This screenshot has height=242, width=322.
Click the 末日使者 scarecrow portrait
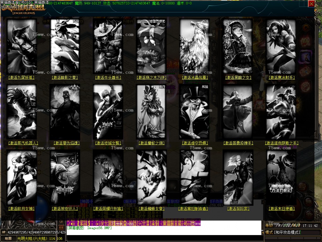(x=281, y=177)
